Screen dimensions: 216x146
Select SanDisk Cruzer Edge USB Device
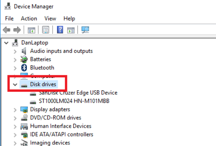(78, 93)
